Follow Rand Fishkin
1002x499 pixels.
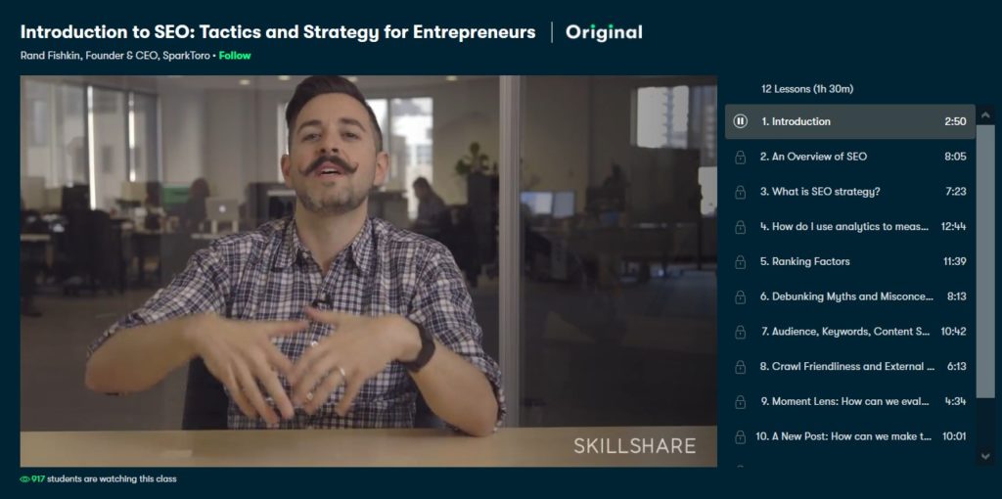[235, 56]
